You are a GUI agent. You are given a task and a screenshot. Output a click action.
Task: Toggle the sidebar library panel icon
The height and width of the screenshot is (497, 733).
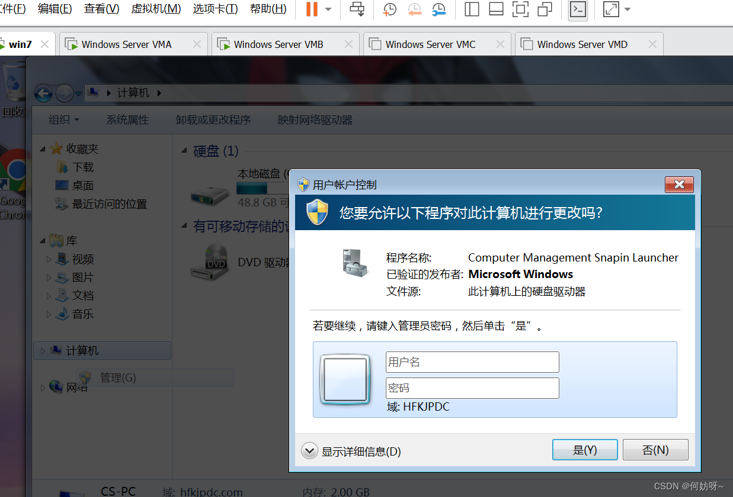coord(472,9)
